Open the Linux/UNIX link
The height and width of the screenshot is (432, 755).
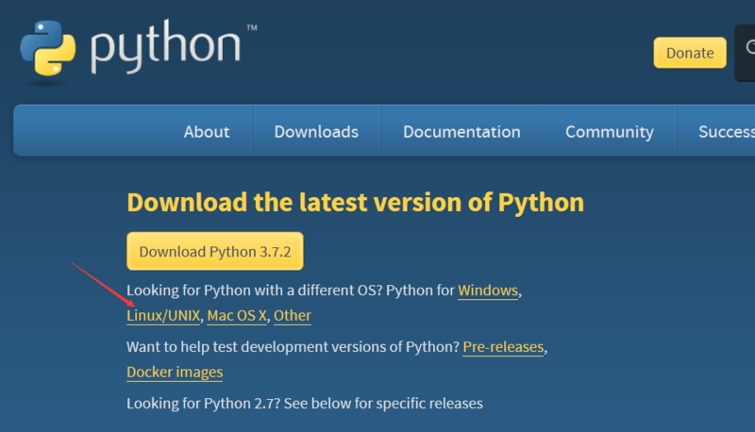tap(163, 315)
